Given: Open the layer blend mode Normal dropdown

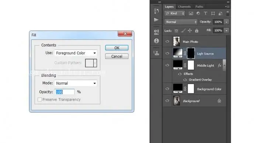Looking at the screenshot, I should (181, 22).
